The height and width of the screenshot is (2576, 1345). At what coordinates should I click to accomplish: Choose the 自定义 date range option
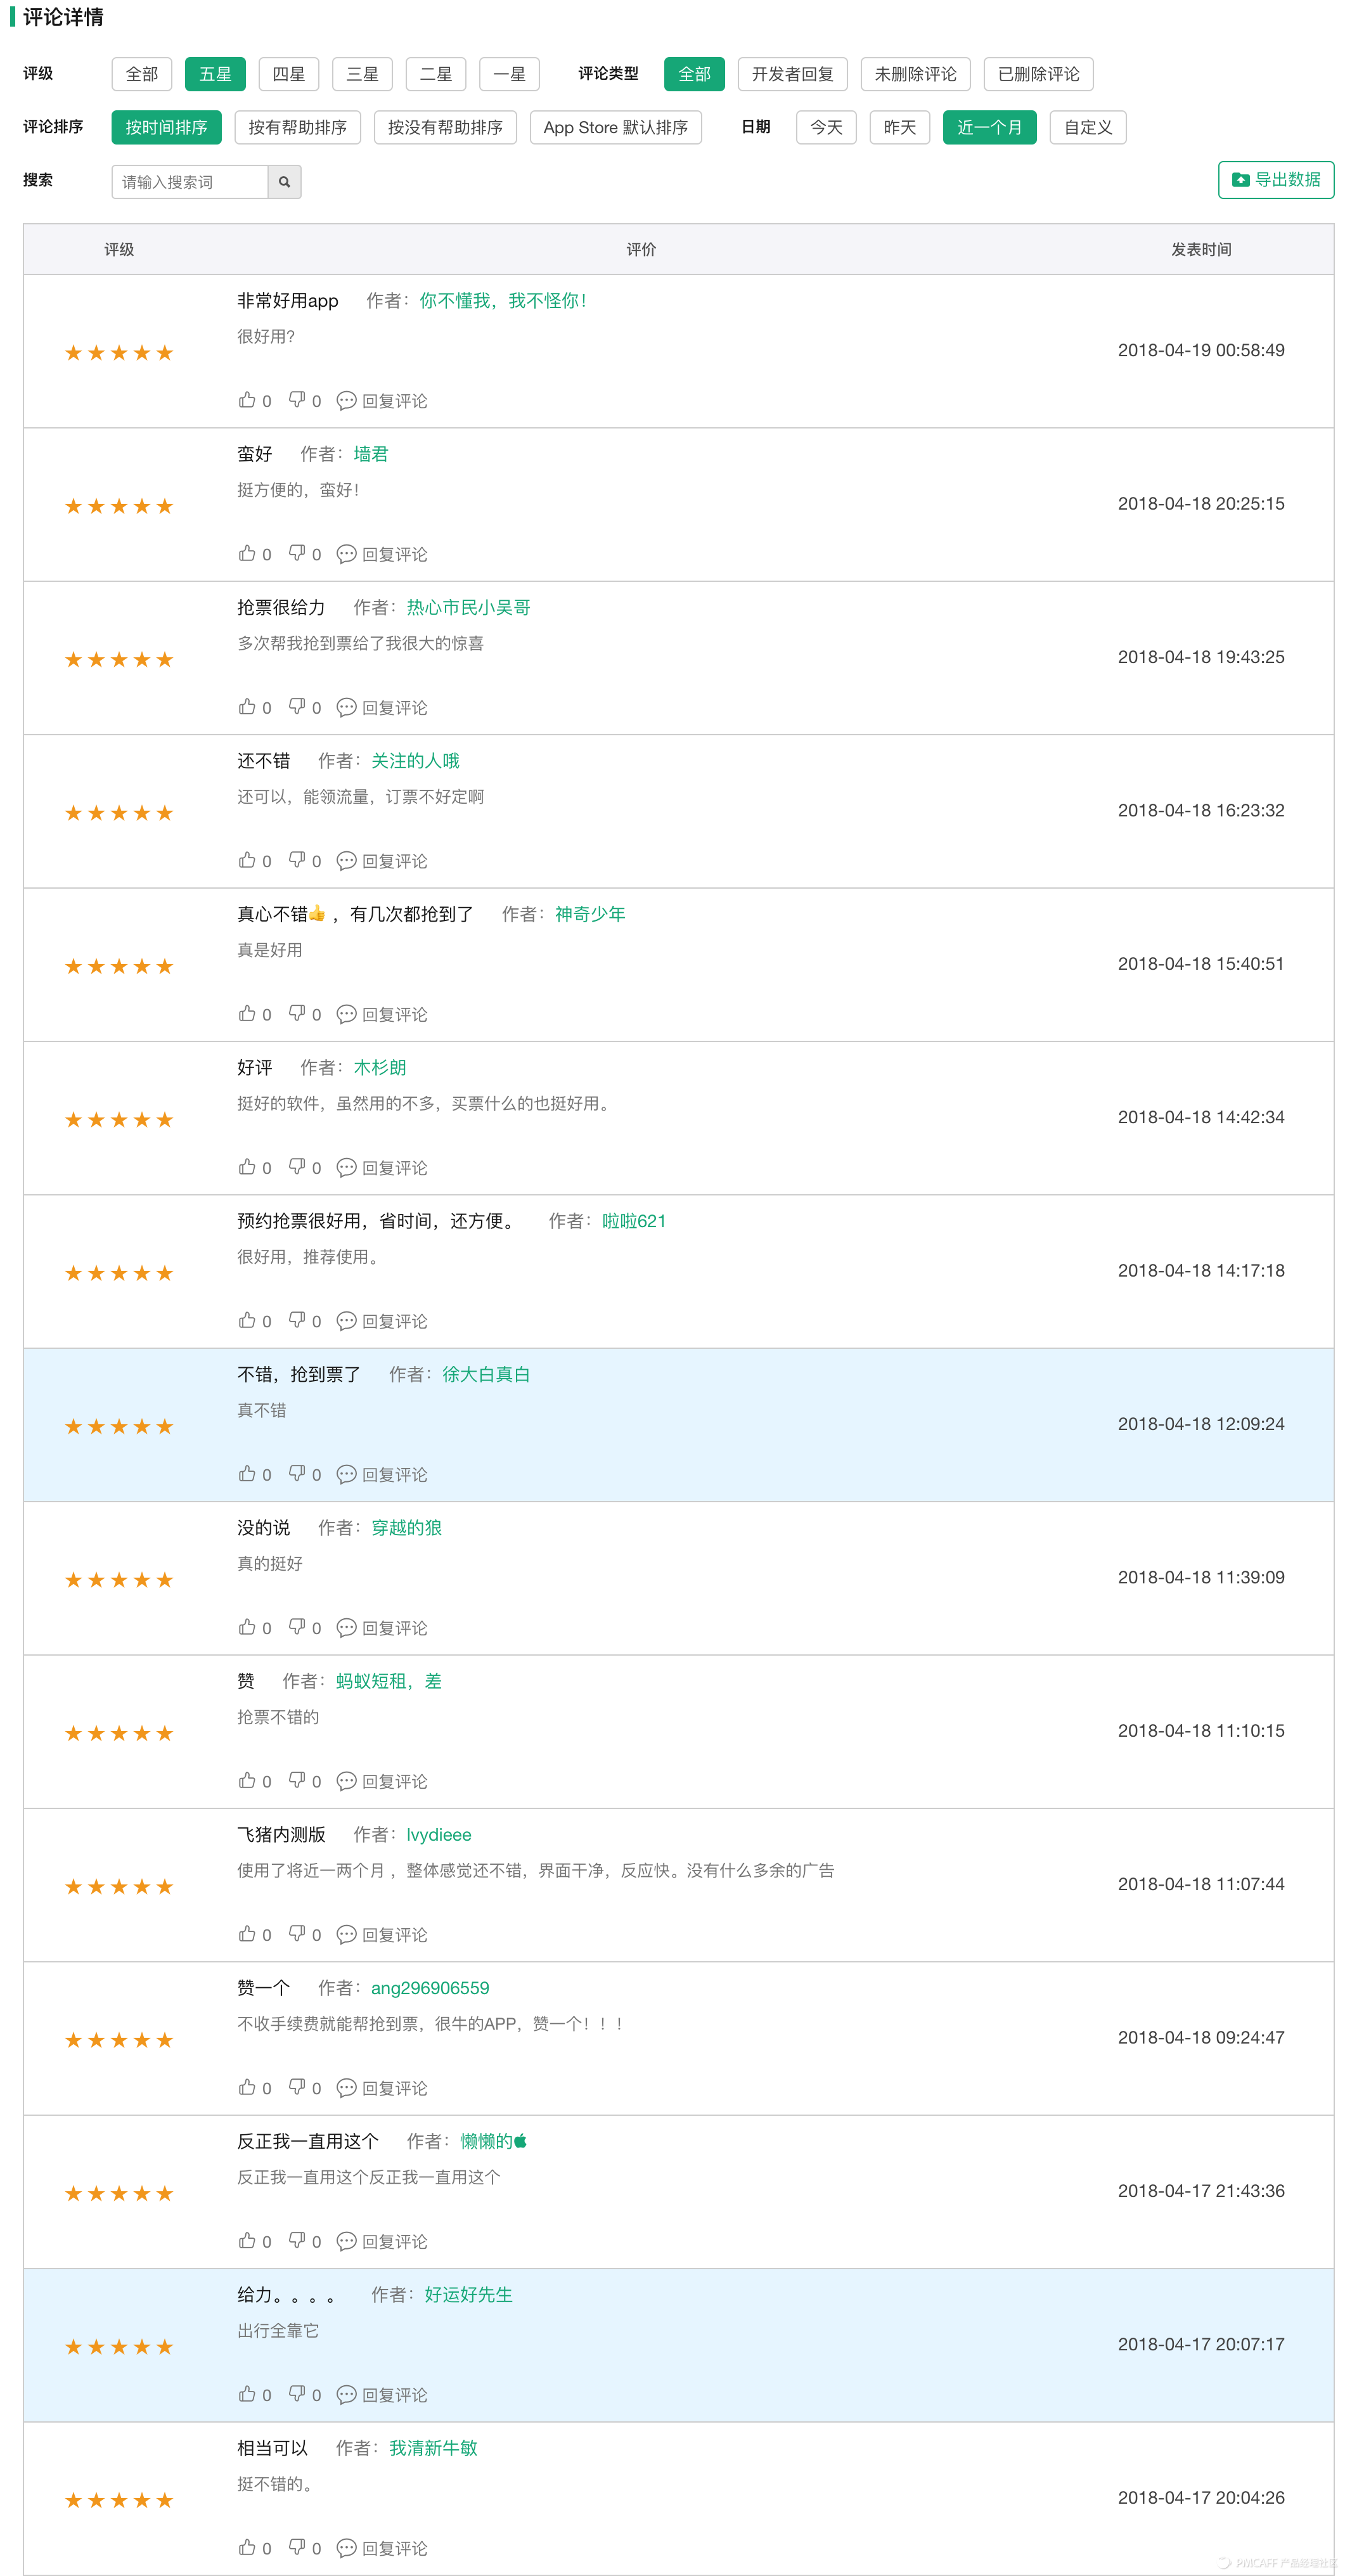coord(1087,127)
